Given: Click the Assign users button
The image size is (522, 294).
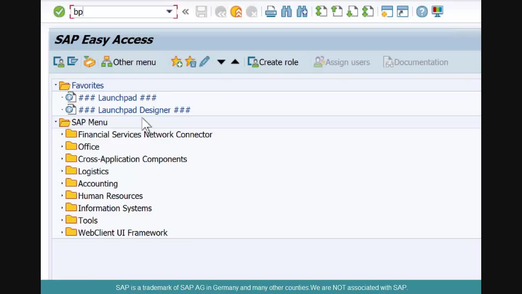Looking at the screenshot, I should point(342,62).
